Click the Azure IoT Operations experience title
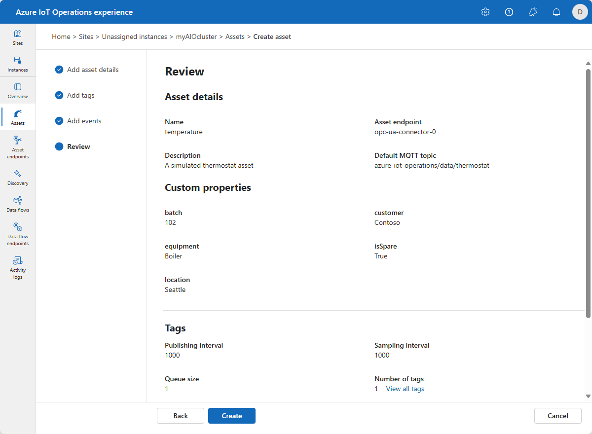This screenshot has height=434, width=592. pos(74,12)
